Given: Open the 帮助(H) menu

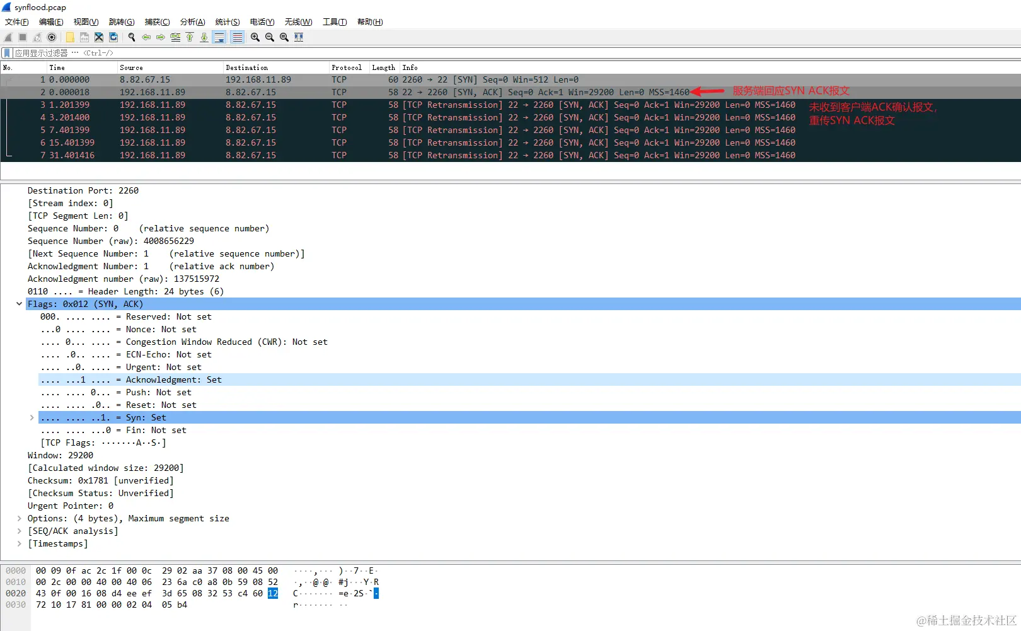Looking at the screenshot, I should (370, 22).
